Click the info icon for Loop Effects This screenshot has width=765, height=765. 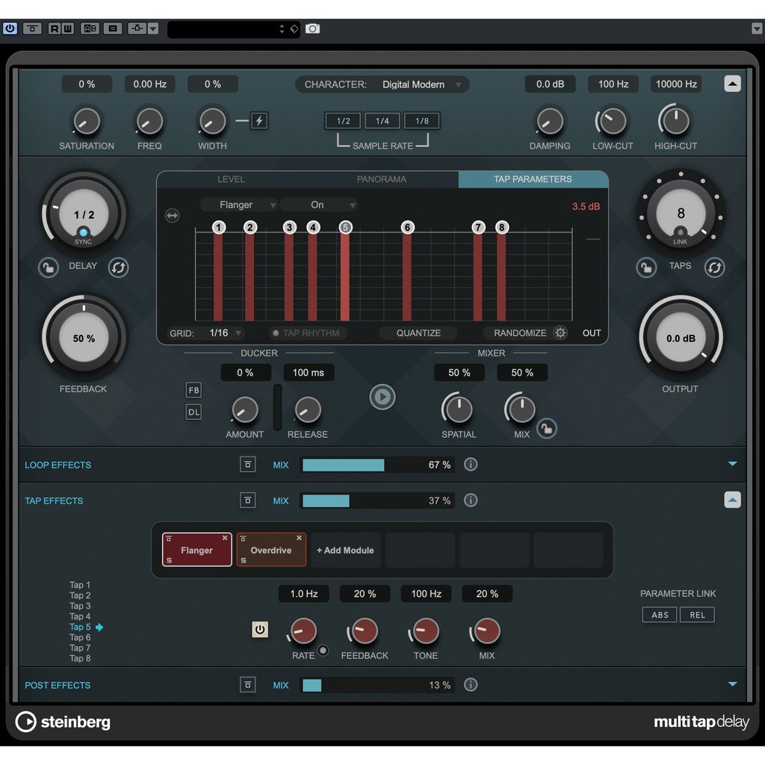(x=471, y=465)
